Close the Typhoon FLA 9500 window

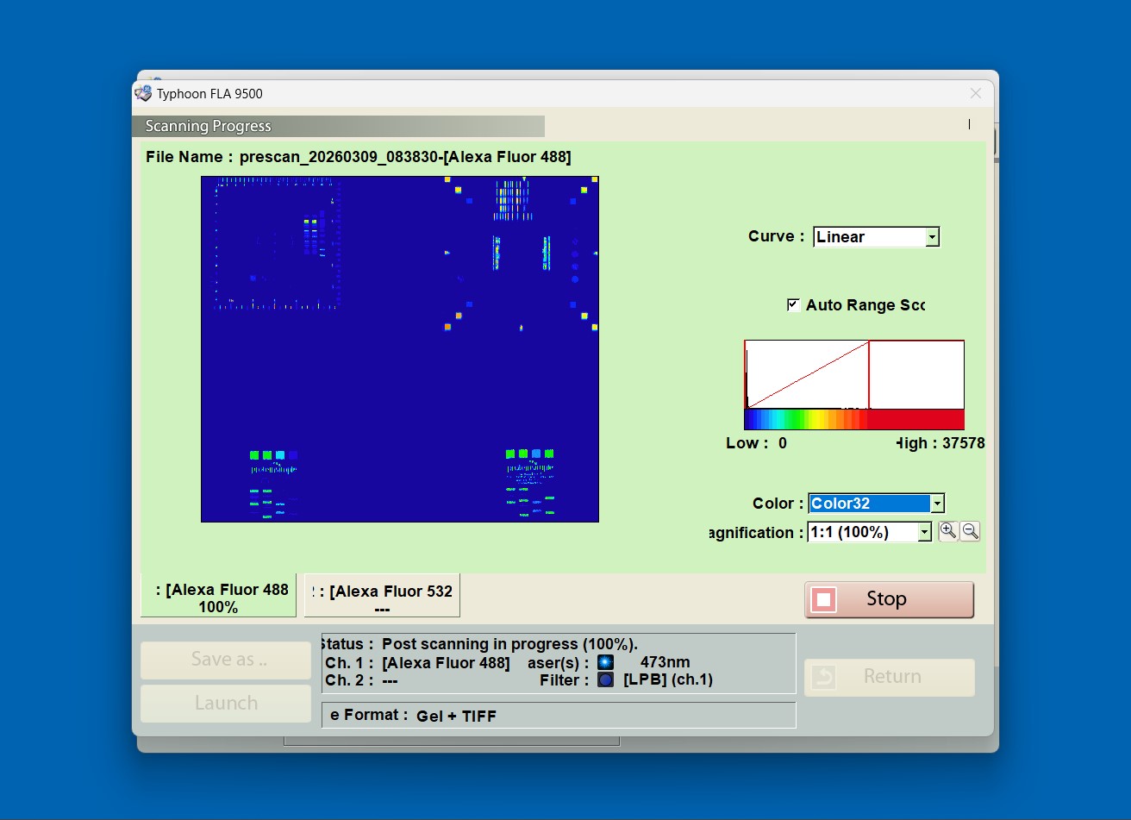click(x=976, y=93)
